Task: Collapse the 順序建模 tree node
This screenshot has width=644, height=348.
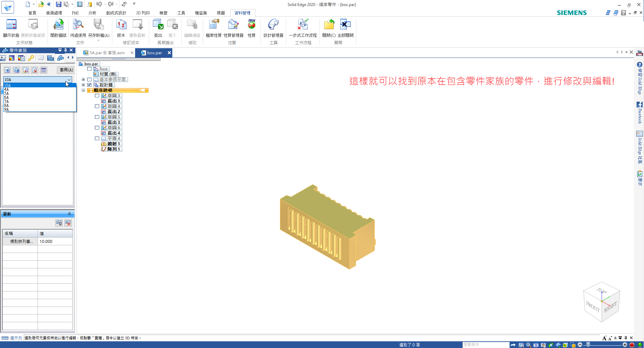Action: (x=83, y=90)
